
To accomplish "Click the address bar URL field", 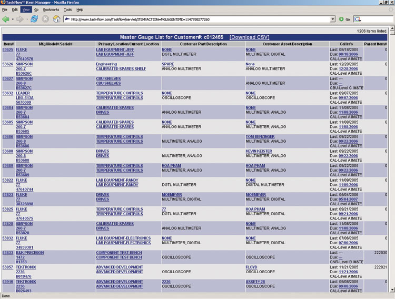I will pyautogui.click(x=199, y=19).
